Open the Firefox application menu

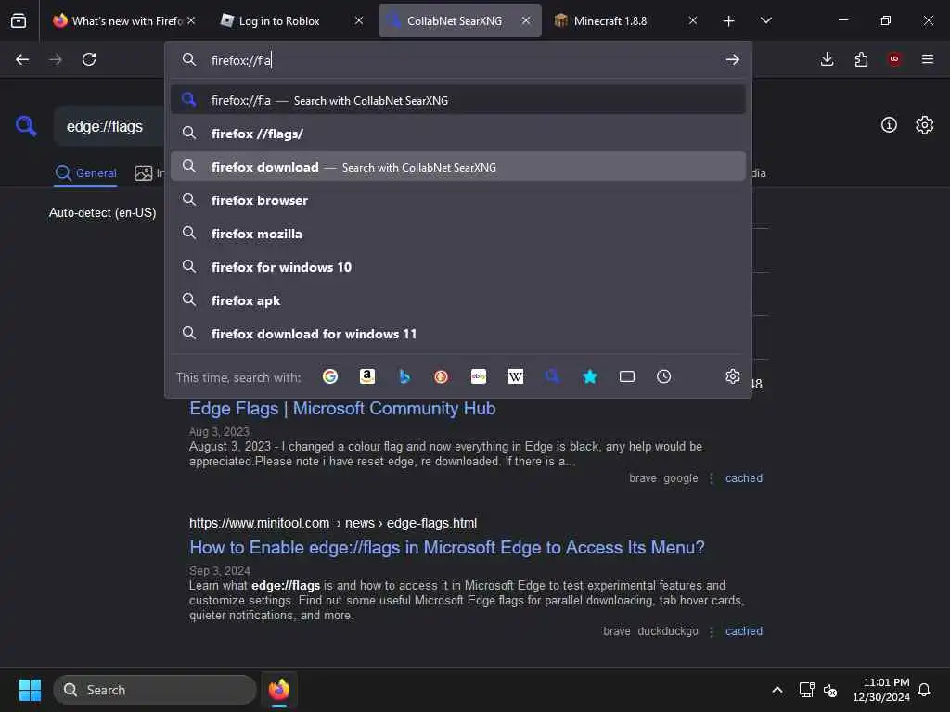(x=928, y=59)
